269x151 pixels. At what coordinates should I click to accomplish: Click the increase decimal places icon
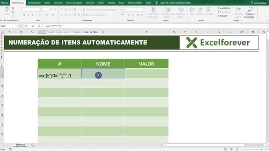(137, 15)
